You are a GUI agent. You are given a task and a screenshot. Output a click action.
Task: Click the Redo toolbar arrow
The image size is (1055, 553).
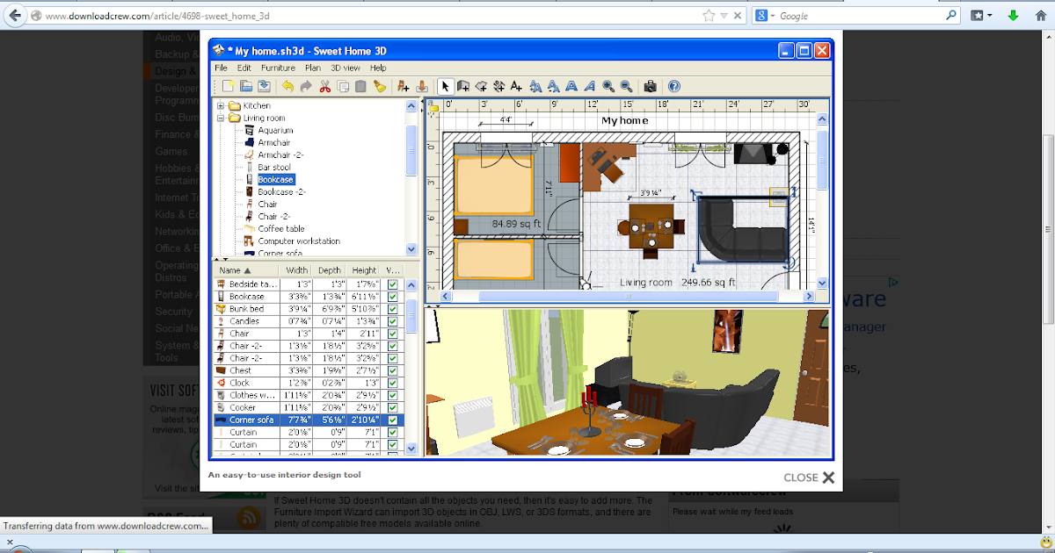pyautogui.click(x=305, y=86)
